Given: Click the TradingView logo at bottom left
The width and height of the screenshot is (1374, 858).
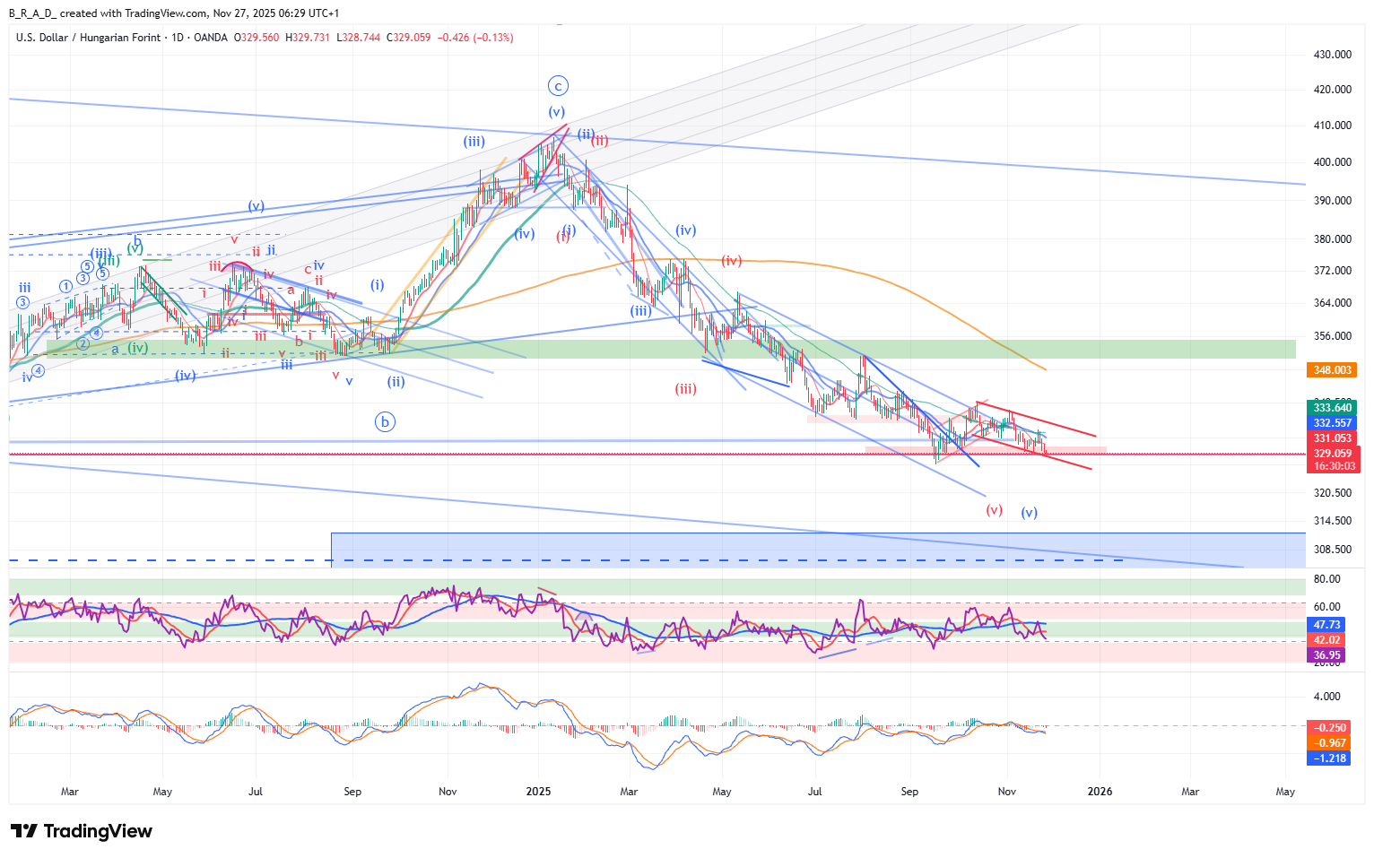Looking at the screenshot, I should [82, 831].
